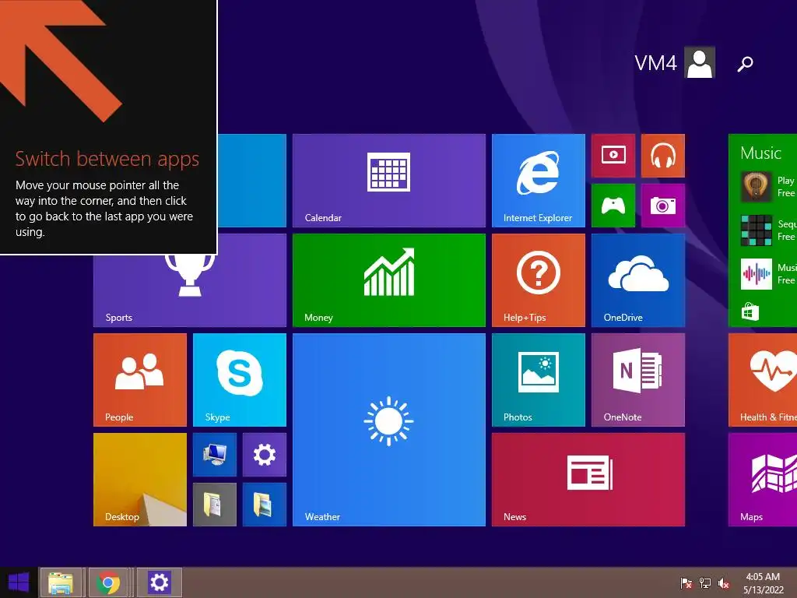The image size is (797, 598).
Task: Open the News tile
Action: coord(588,480)
